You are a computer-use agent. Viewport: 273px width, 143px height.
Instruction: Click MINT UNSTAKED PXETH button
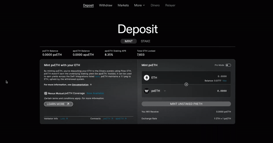pyautogui.click(x=186, y=104)
